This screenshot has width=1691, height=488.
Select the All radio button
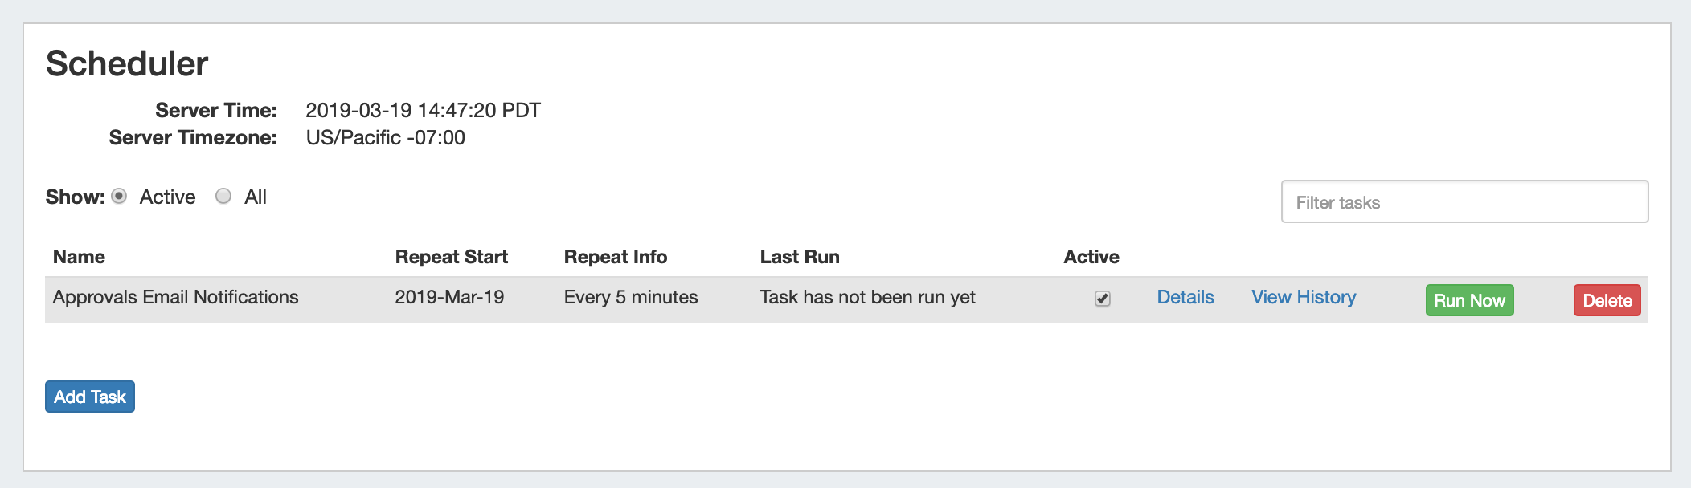pyautogui.click(x=223, y=197)
